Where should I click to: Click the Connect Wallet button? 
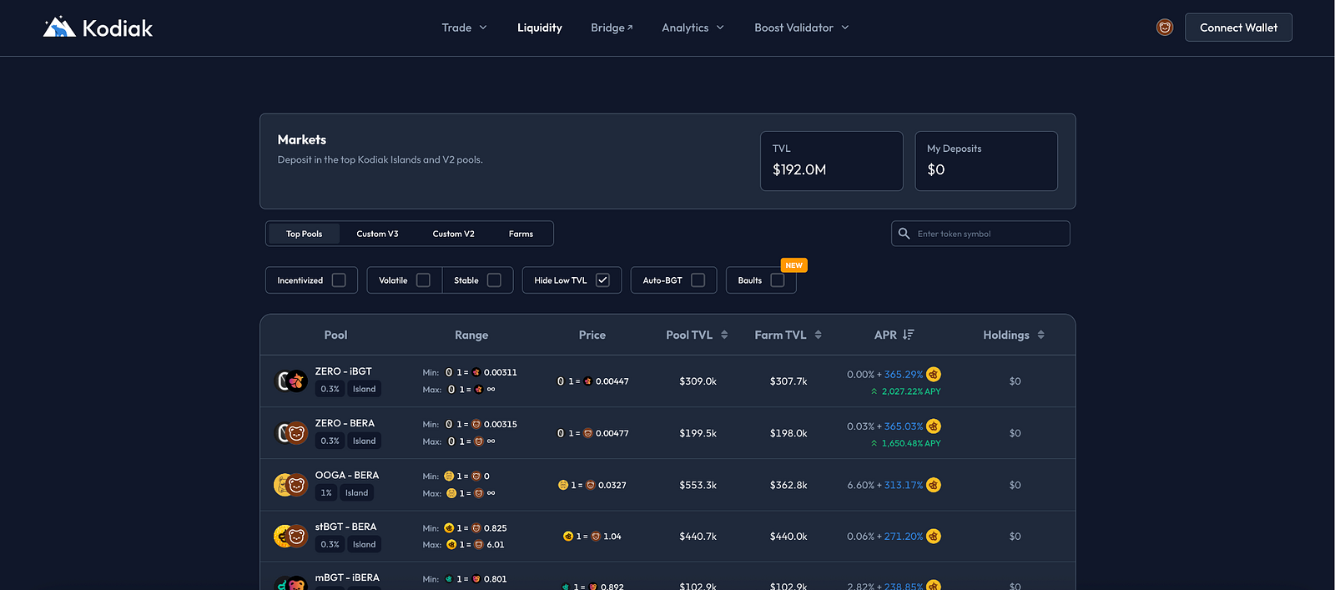(x=1238, y=28)
